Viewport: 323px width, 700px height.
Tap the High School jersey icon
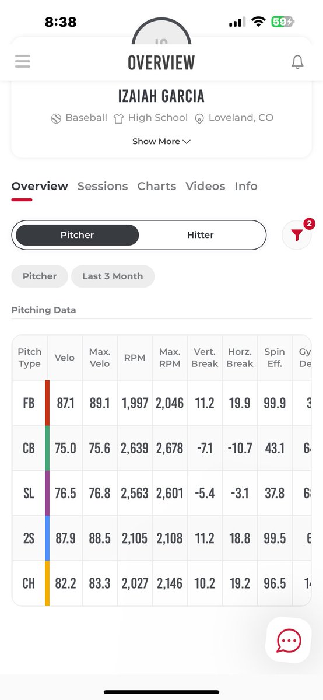[119, 118]
